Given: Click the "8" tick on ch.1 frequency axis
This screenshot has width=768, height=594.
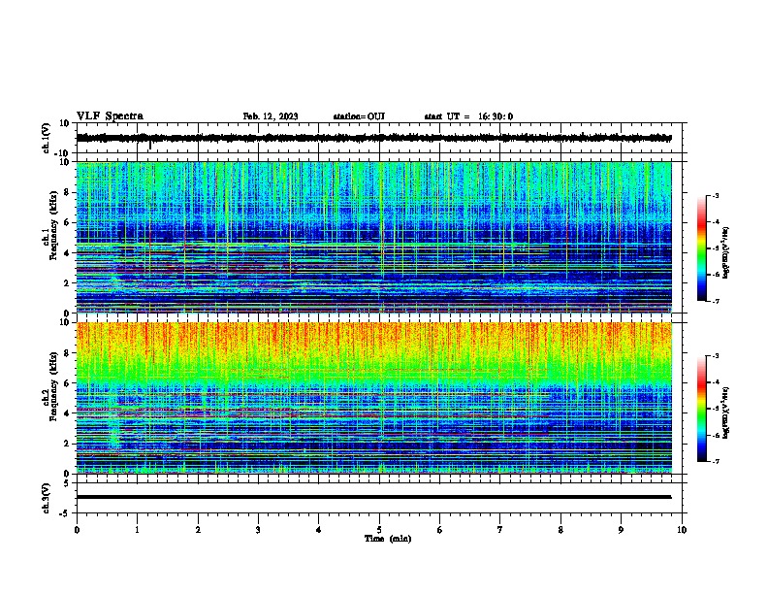Looking at the screenshot, I should click(x=68, y=192).
